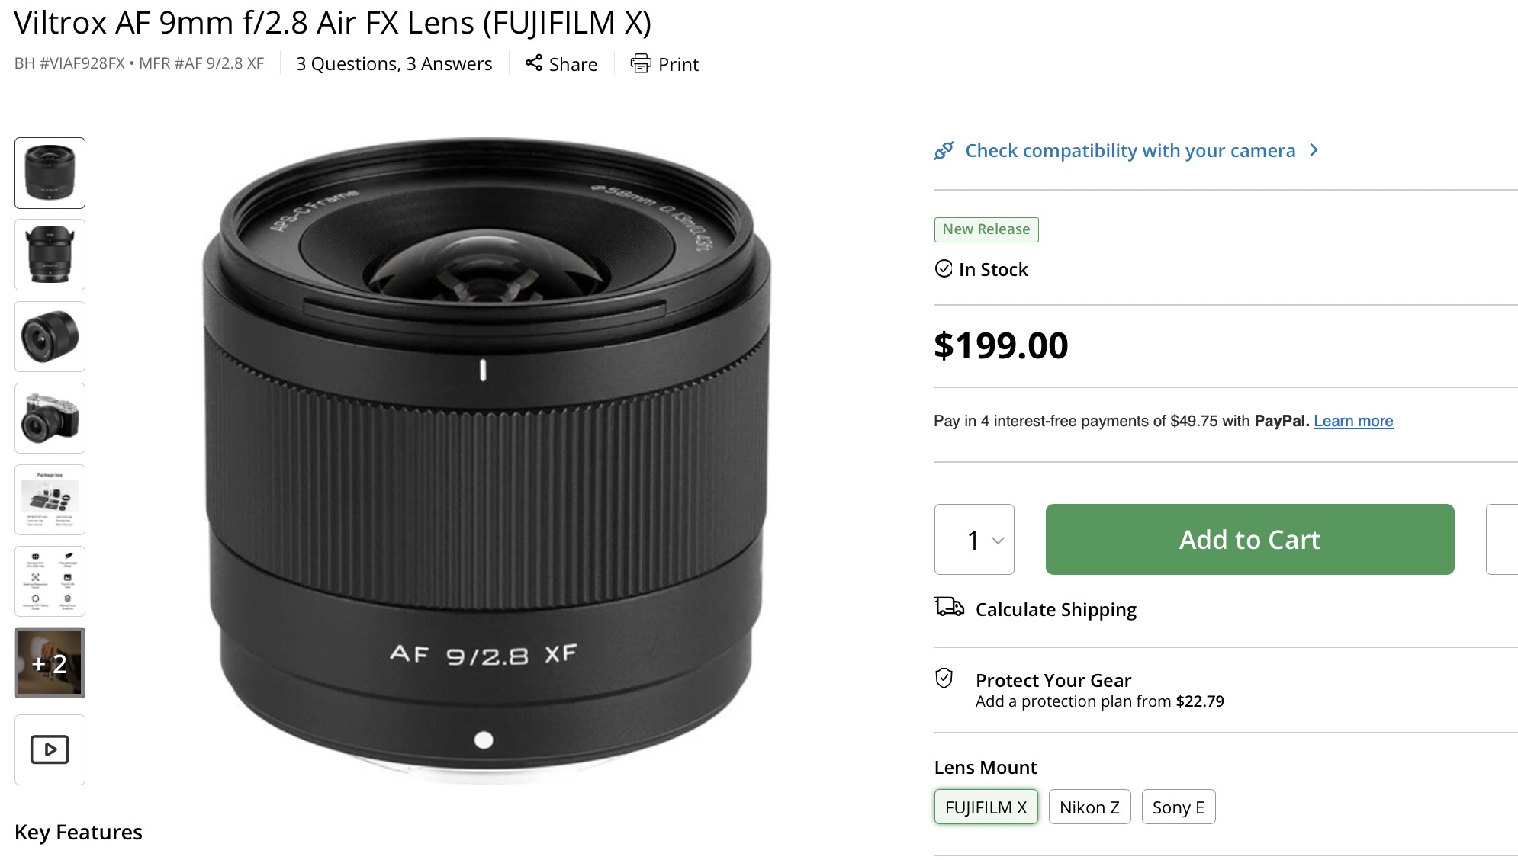The width and height of the screenshot is (1518, 860).
Task: Expand Check compatibility with your camera
Action: click(1129, 150)
